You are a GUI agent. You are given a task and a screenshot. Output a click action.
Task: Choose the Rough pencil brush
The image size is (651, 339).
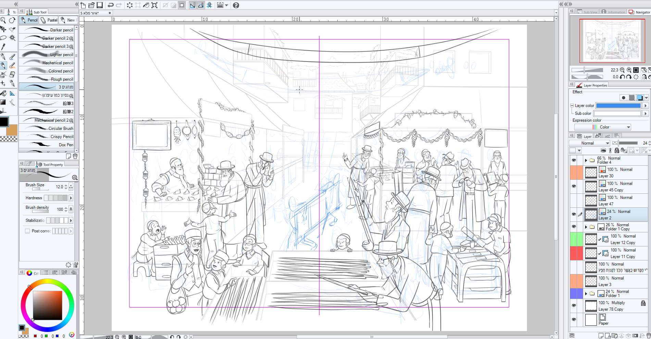[47, 79]
